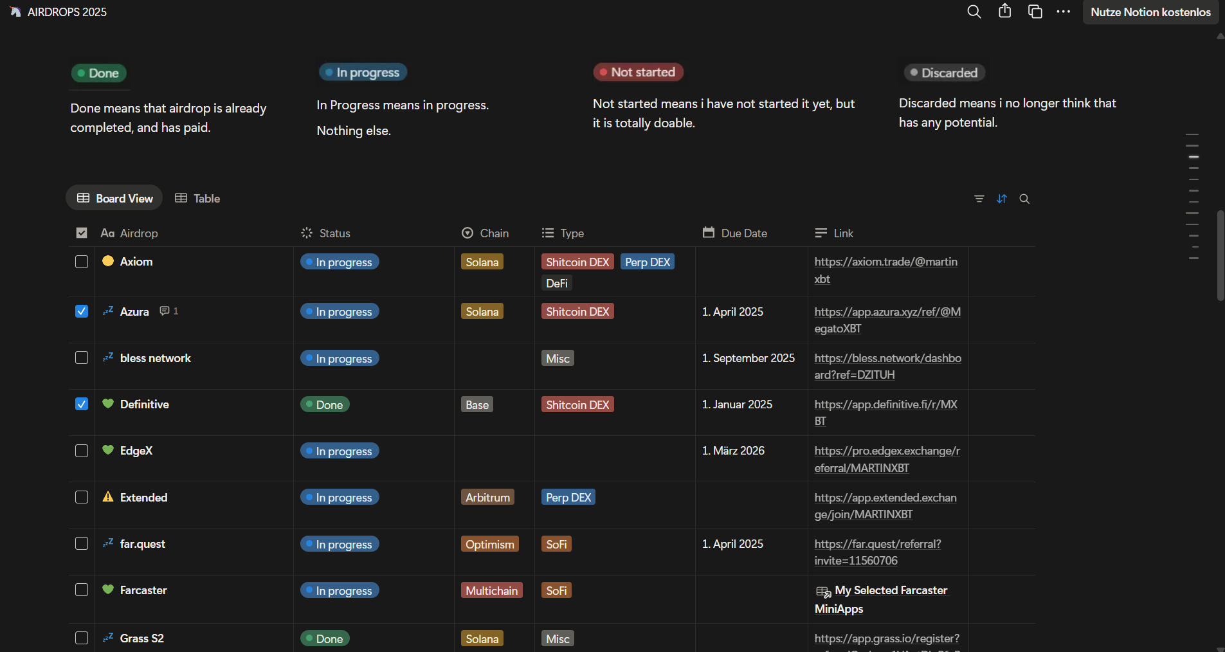Open the bless.network dashboard link
The image size is (1225, 652).
click(x=887, y=366)
